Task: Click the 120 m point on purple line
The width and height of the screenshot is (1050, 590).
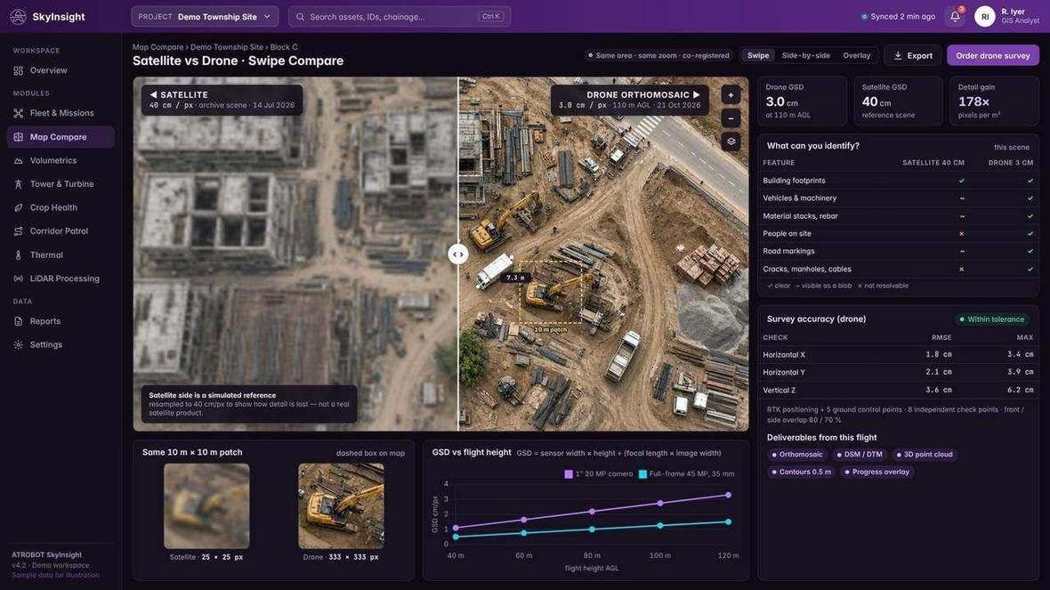Action: tap(728, 495)
